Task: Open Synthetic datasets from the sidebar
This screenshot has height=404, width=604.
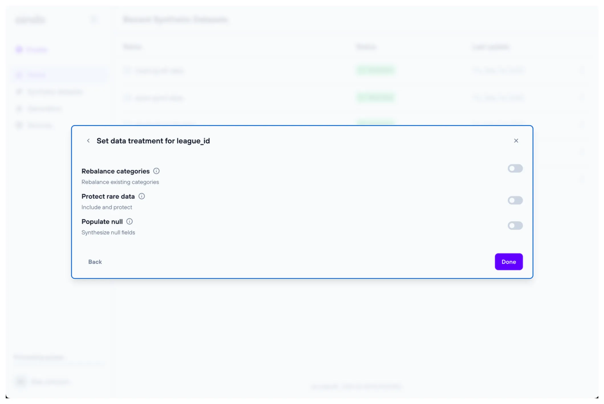Action: [x=54, y=92]
